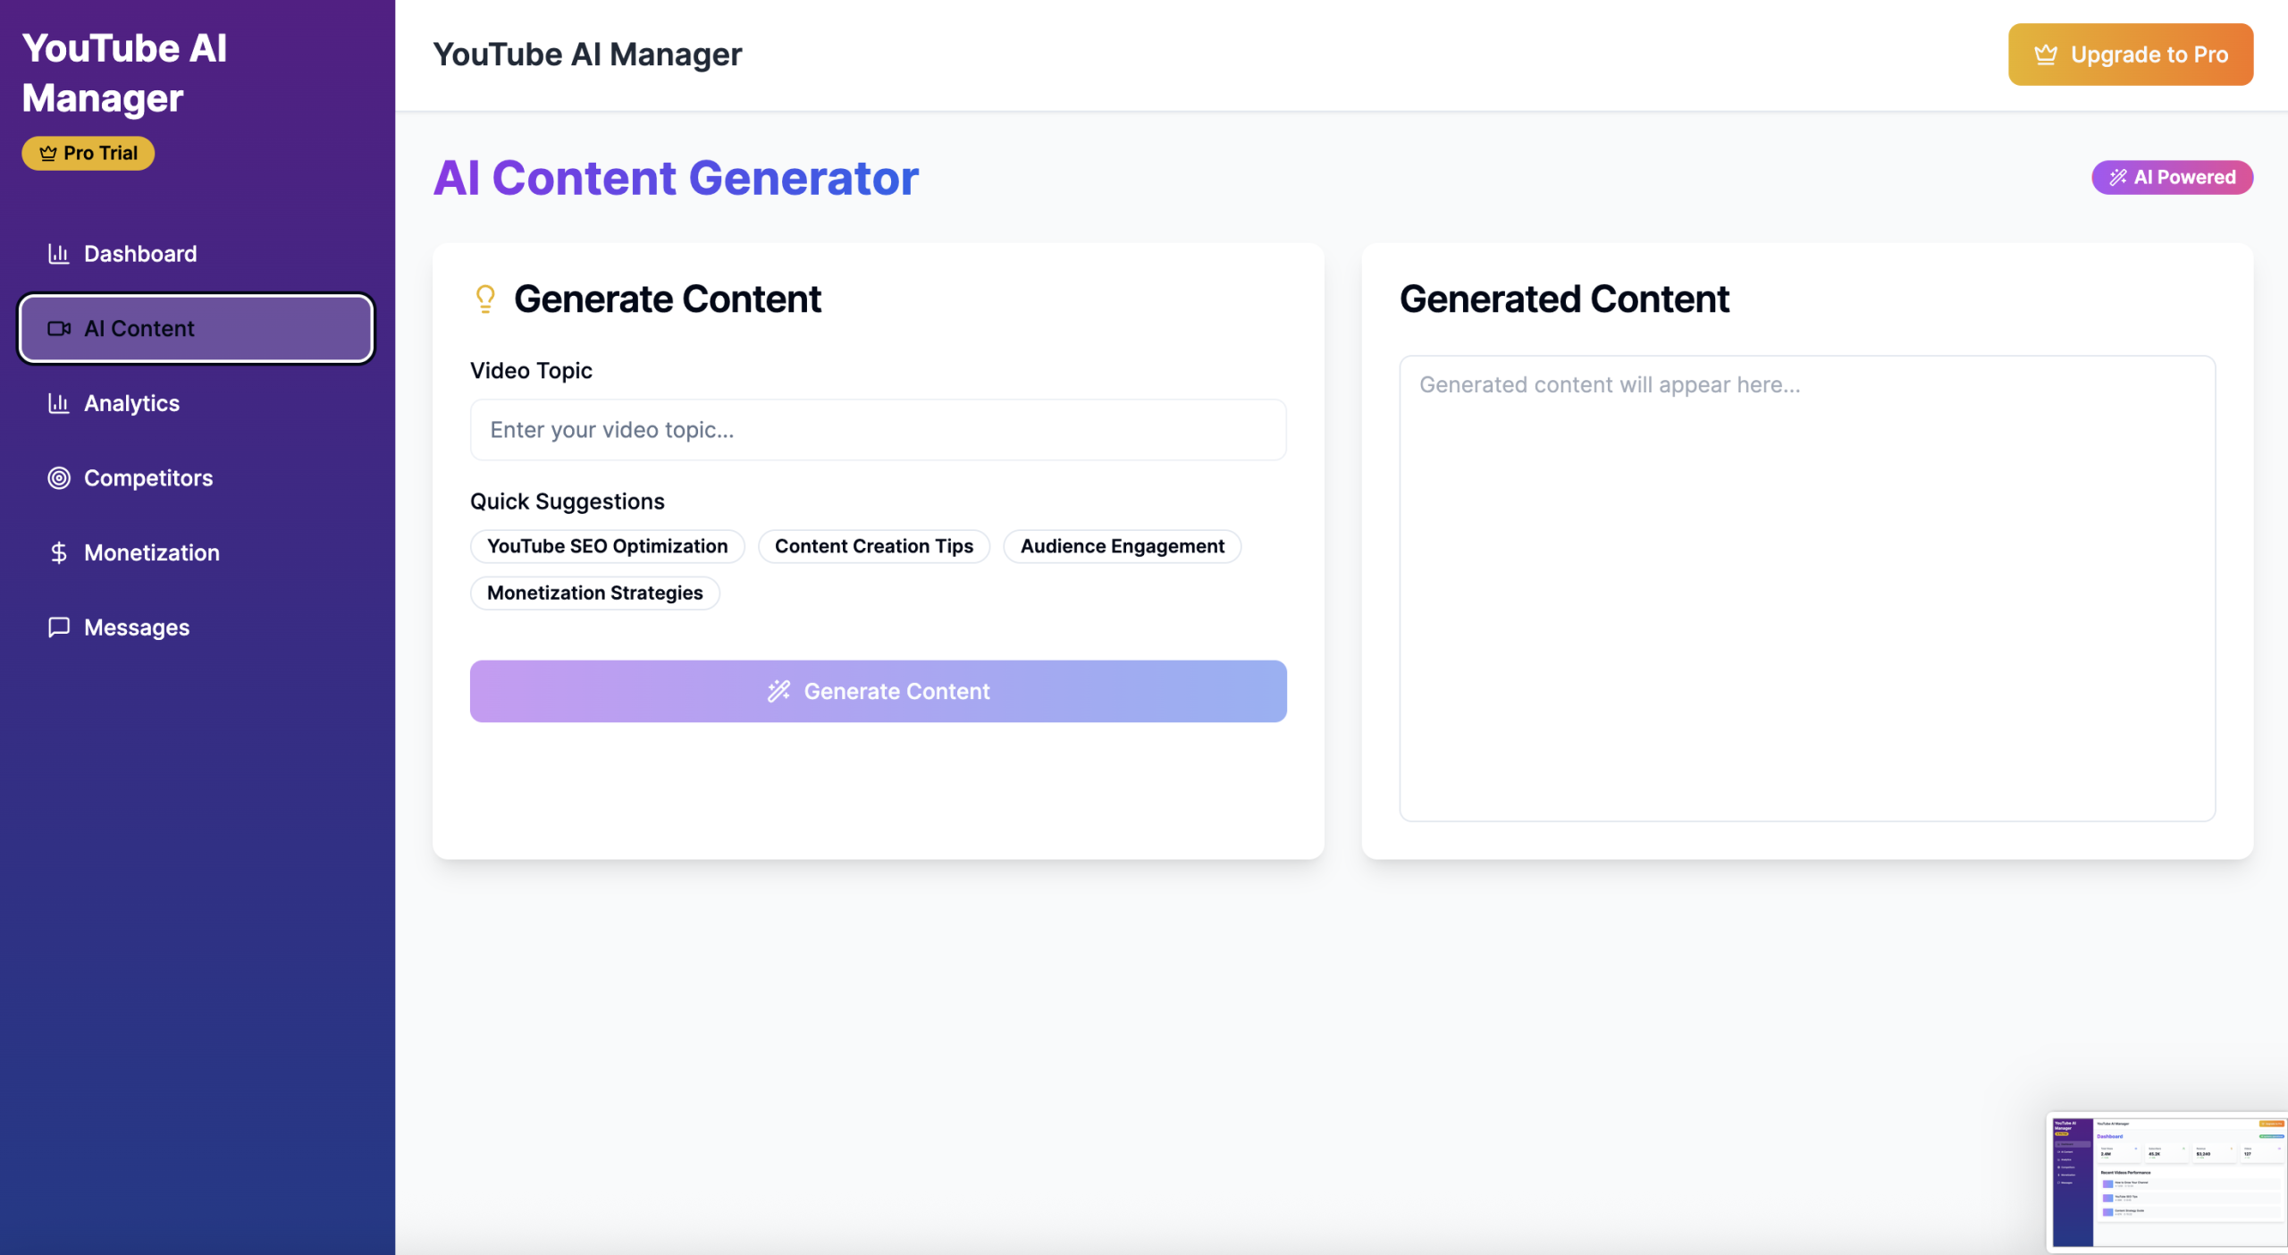Viewport: 2288px width, 1255px height.
Task: Click the lightbulb icon beside Generate Content heading
Action: tap(485, 299)
